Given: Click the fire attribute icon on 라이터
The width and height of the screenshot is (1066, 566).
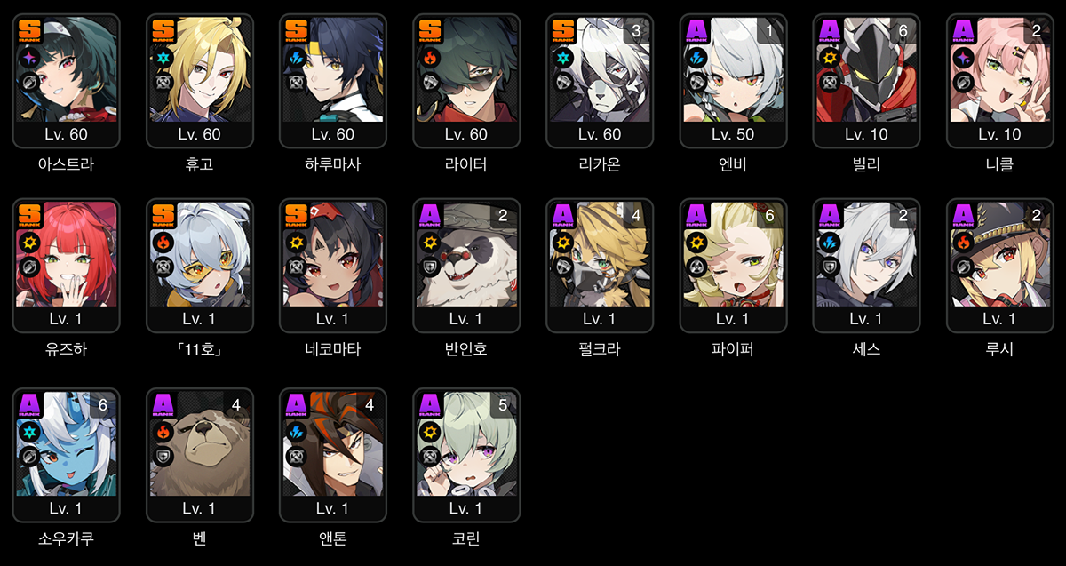Looking at the screenshot, I should tap(430, 58).
